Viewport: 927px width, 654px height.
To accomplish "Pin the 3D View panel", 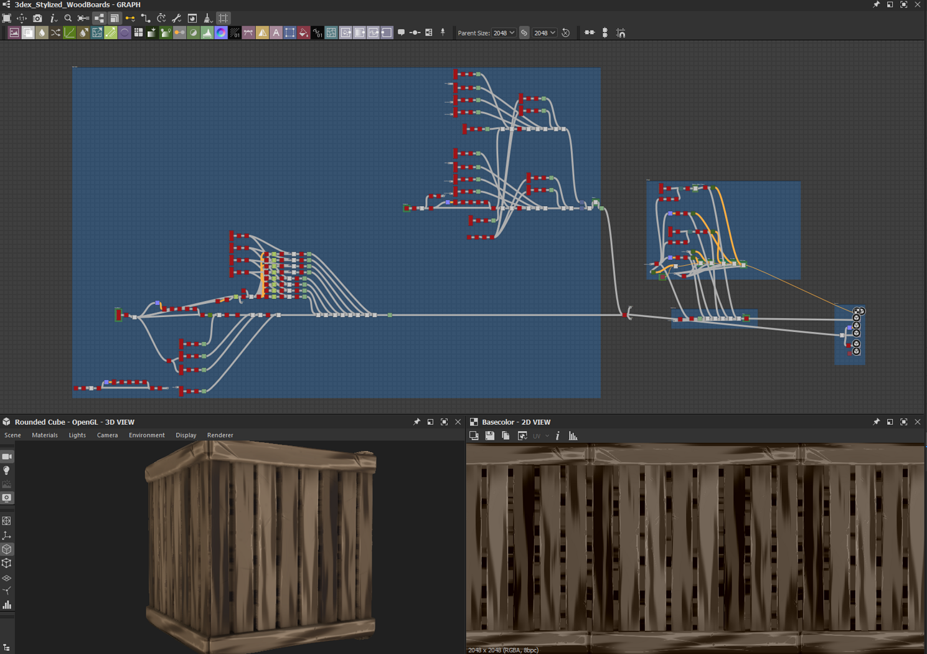I will [x=416, y=422].
